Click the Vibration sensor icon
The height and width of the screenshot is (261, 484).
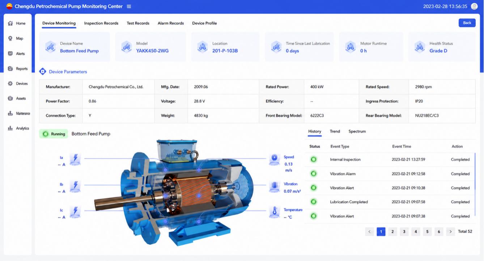coord(274,186)
